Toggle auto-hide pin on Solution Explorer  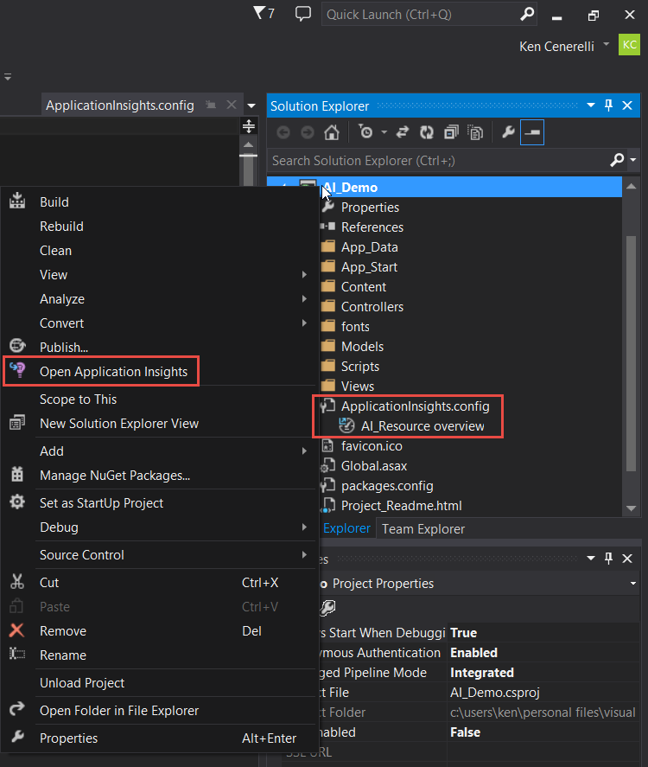pyautogui.click(x=608, y=105)
